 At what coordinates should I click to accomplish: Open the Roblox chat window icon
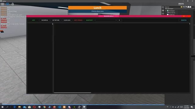click(8, 4)
